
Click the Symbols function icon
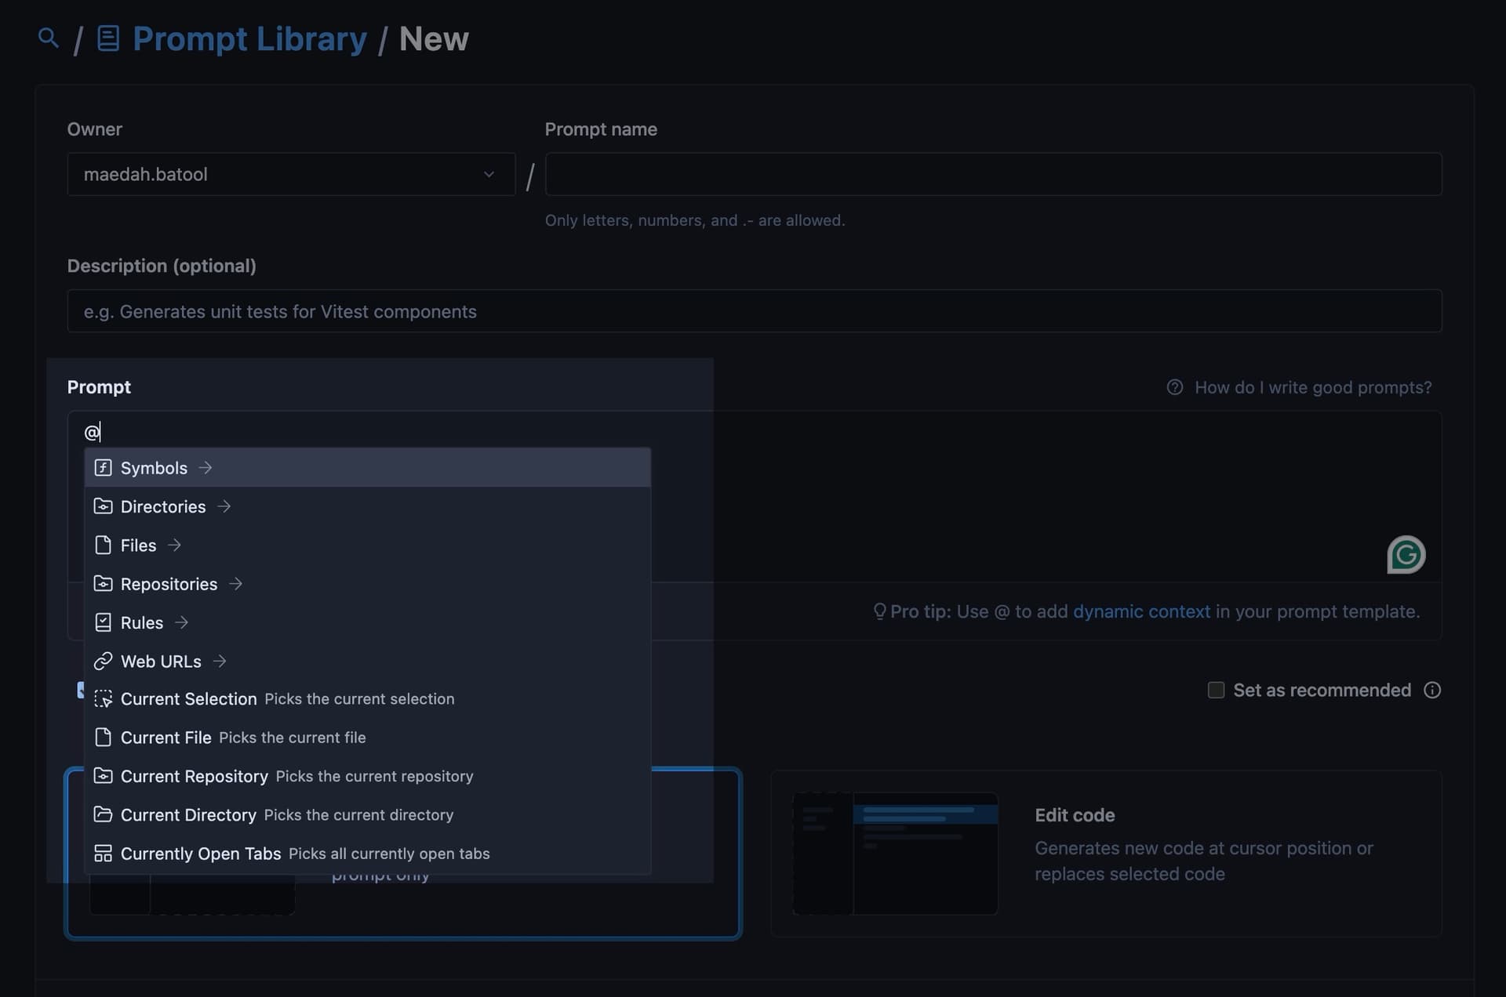pos(103,468)
